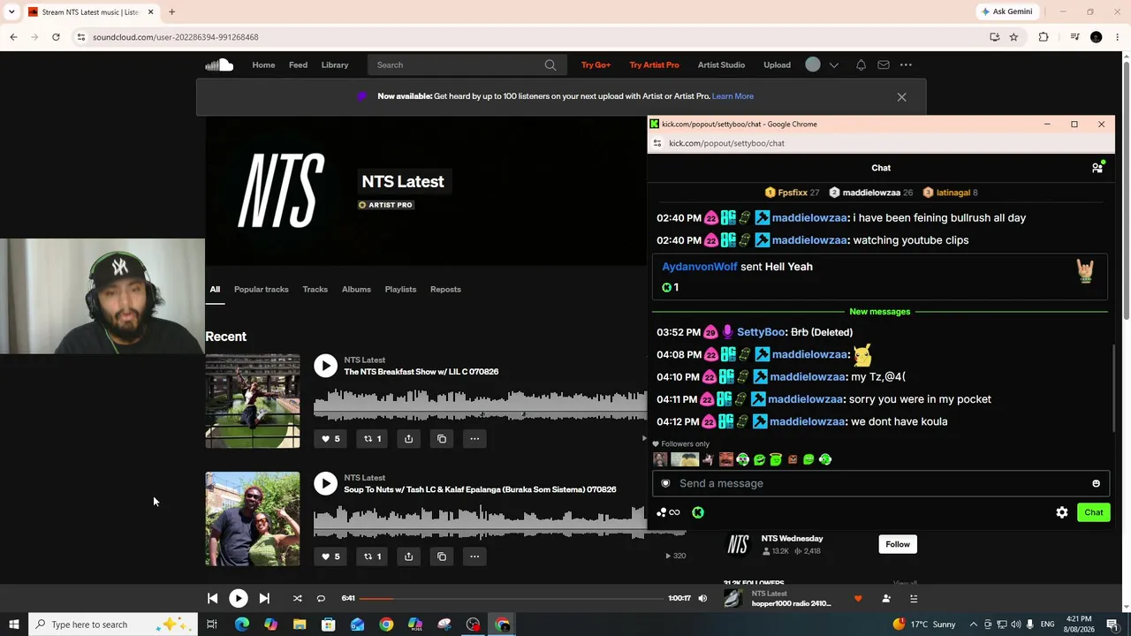The image size is (1131, 636).
Task: Open Artist Studio
Action: (721, 64)
